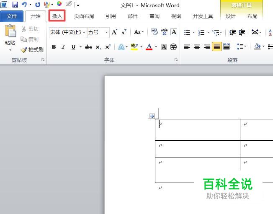The image size is (273, 214).
Task: Click the Distributed alignment icon
Action: 227,46
